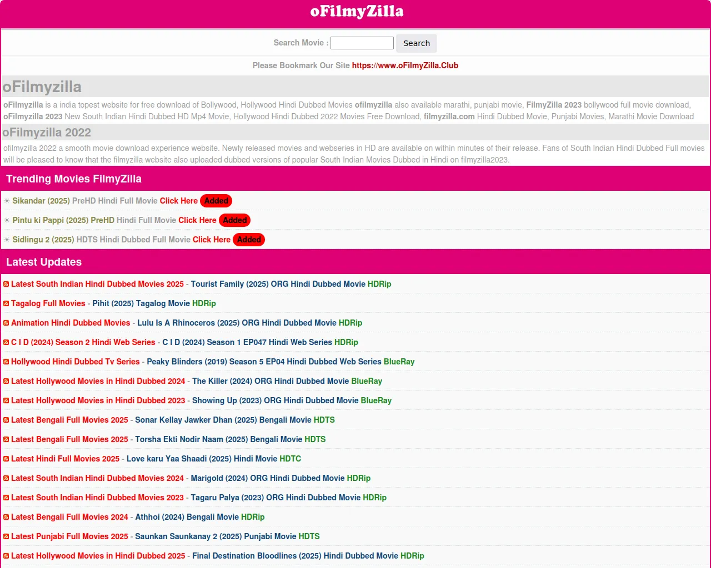The image size is (711, 568).
Task: Open Athhoi (2024) Bengali Movie HDRip
Action: [200, 517]
